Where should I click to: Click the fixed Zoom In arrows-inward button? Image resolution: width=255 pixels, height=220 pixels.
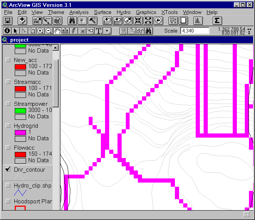click(x=138, y=21)
